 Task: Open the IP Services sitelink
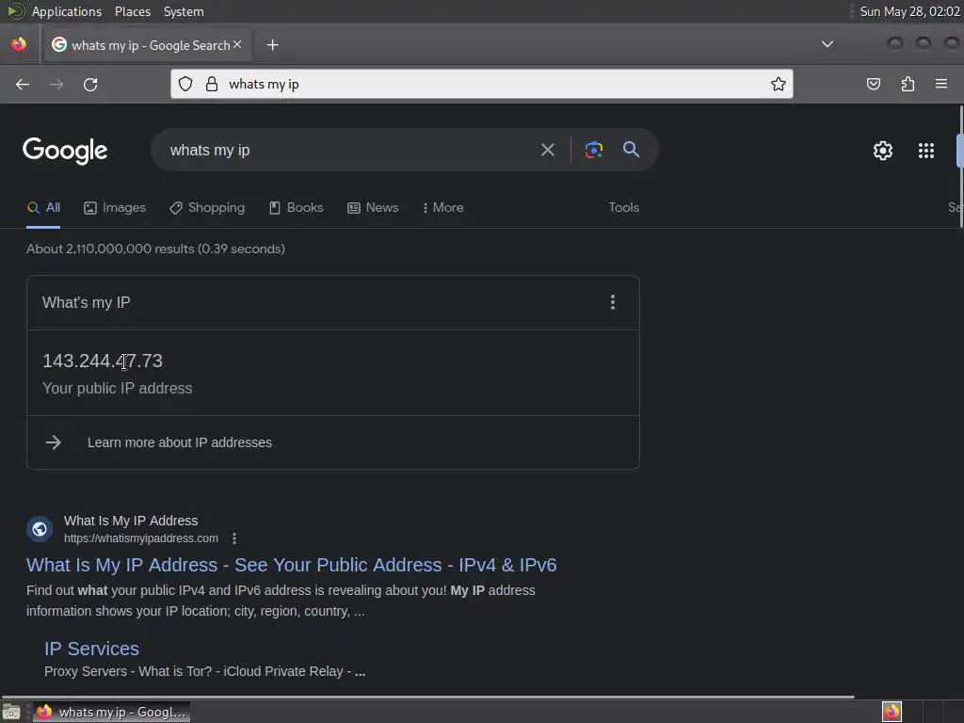(x=91, y=649)
